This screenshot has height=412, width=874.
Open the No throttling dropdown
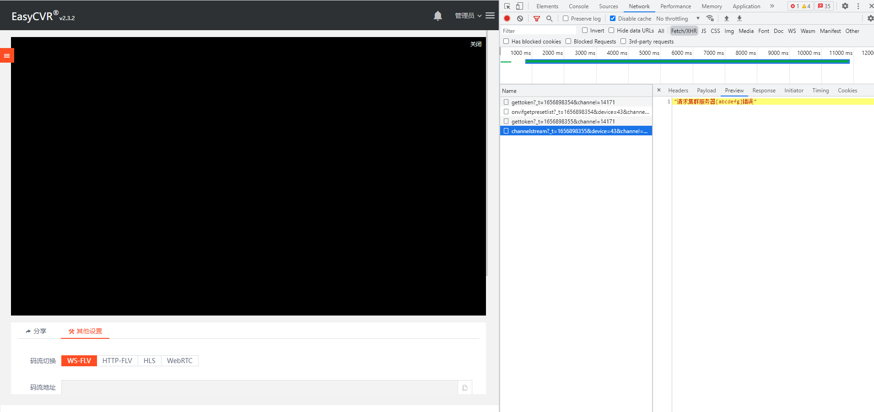point(678,19)
